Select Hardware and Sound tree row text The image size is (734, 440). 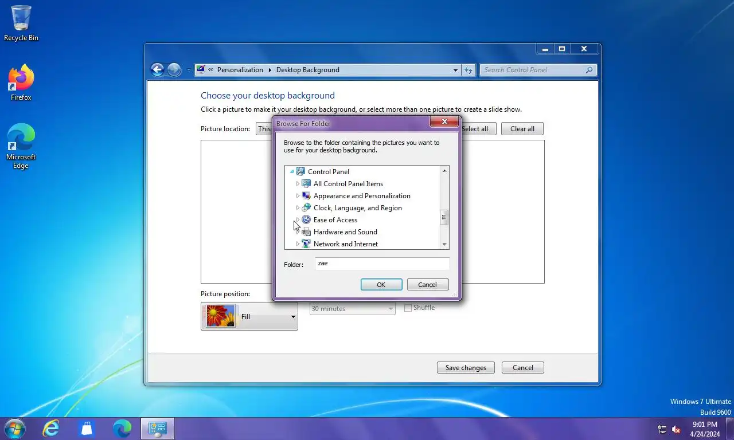345,232
